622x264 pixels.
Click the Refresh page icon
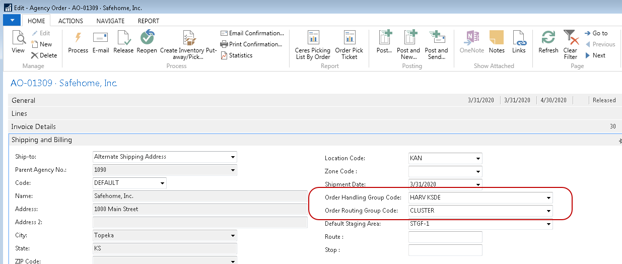click(548, 38)
